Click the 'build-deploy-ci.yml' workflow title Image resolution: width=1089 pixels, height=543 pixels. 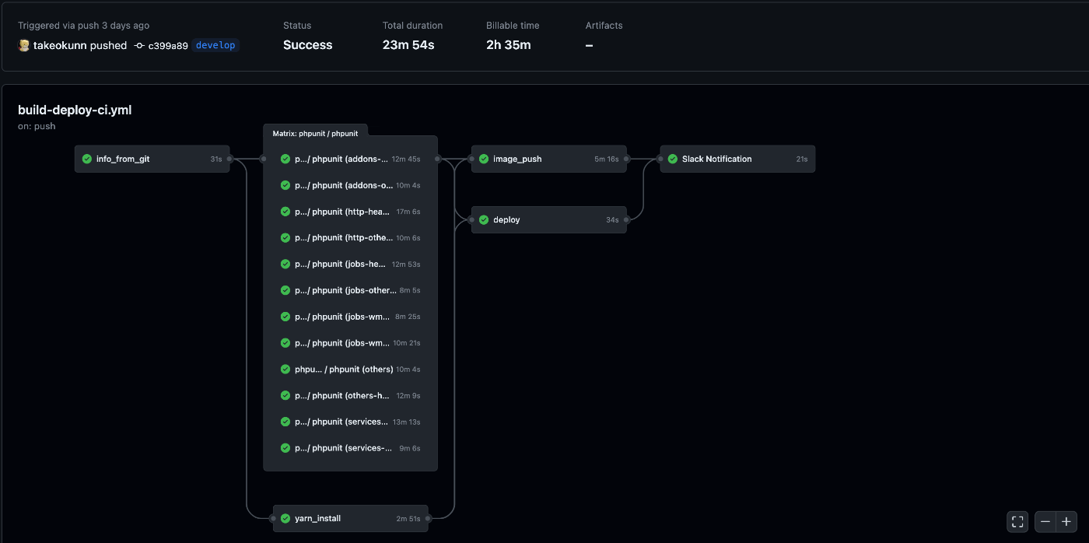pyautogui.click(x=75, y=110)
